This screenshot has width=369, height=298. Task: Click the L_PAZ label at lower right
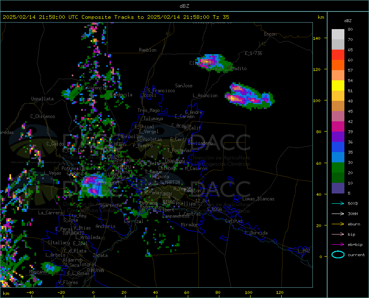click(x=304, y=251)
